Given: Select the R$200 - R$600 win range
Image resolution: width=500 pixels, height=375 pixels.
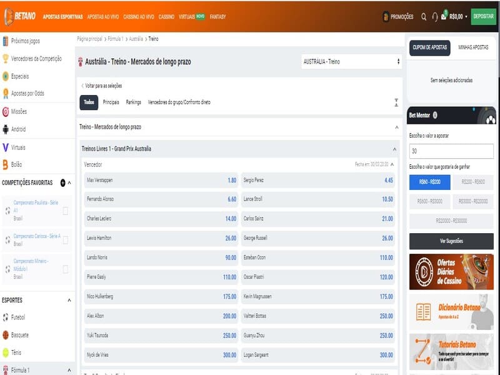Looking at the screenshot, I should tap(473, 182).
